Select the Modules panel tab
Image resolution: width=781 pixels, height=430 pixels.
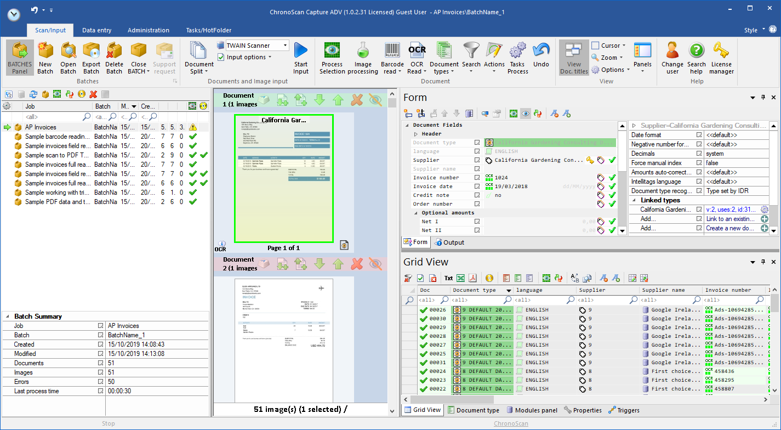pyautogui.click(x=532, y=410)
